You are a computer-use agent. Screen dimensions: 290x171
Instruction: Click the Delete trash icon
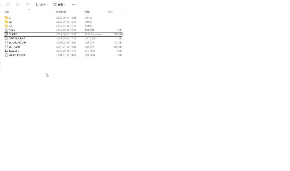click(27, 5)
